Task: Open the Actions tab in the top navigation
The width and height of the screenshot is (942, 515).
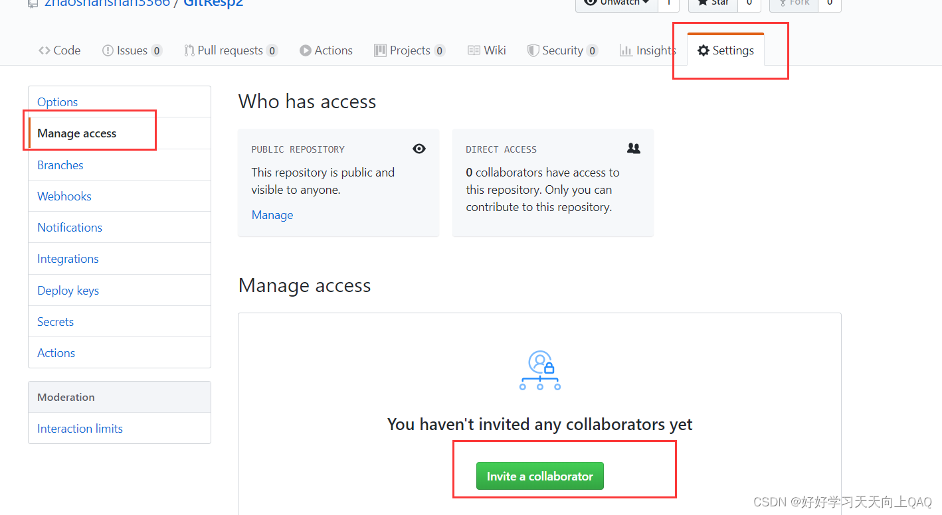Action: (326, 50)
